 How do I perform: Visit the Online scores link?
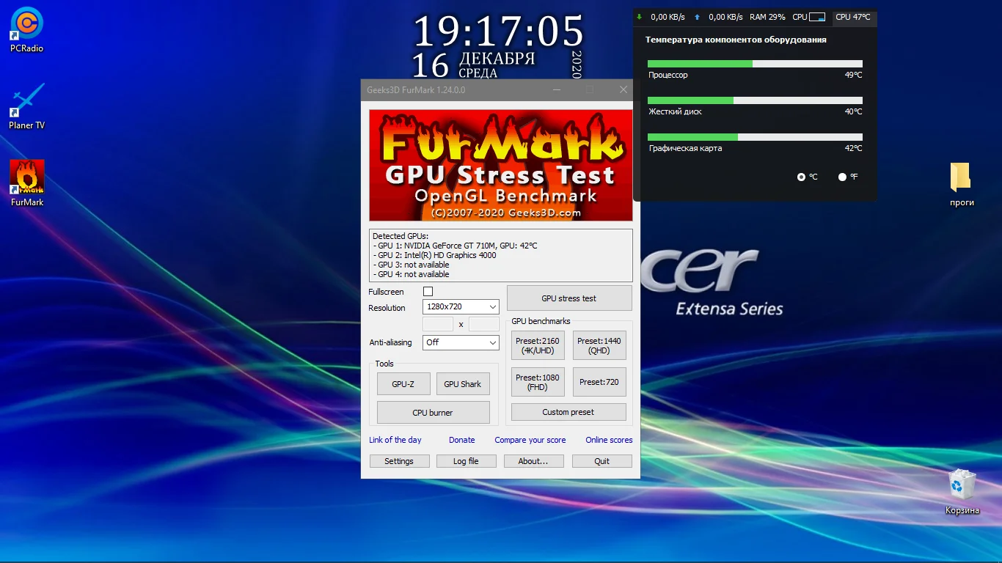pos(609,440)
